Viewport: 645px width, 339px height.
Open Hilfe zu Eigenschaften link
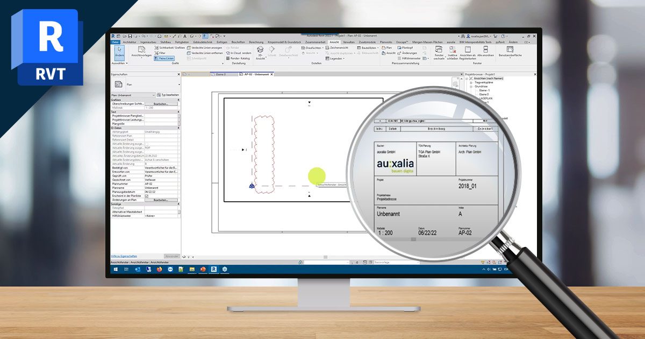[124, 256]
